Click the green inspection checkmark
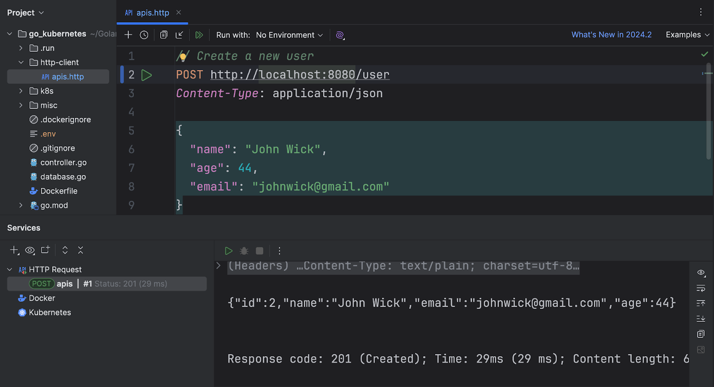This screenshot has height=387, width=714. (x=705, y=54)
